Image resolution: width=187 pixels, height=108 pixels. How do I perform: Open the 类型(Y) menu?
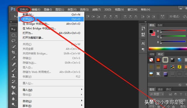[x=72, y=10]
